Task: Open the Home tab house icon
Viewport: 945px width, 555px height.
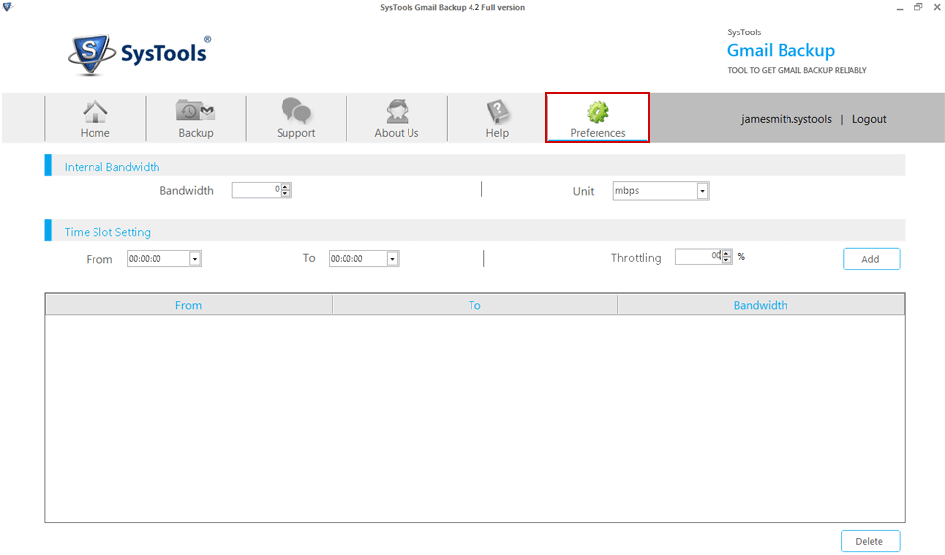Action: 95,111
